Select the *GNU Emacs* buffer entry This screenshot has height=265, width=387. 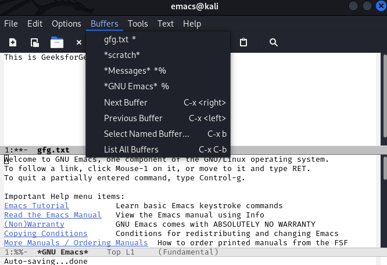point(158,86)
